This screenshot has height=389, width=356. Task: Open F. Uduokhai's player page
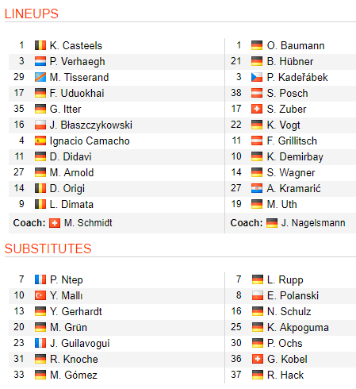[77, 93]
